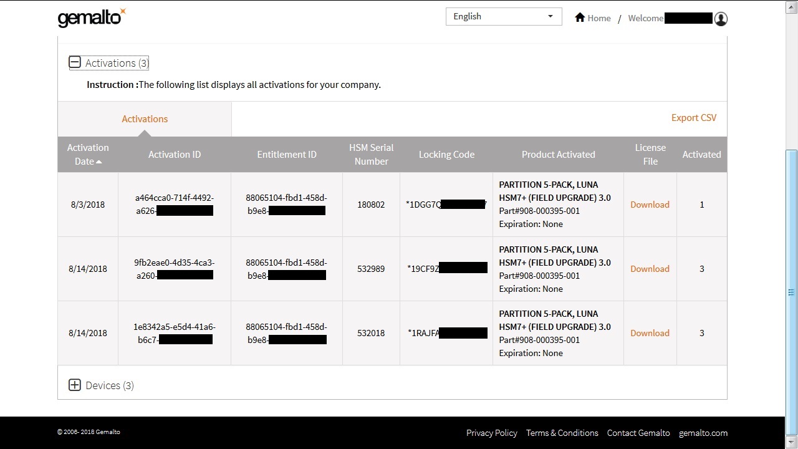Click Contact Gemalto footer link

point(638,433)
